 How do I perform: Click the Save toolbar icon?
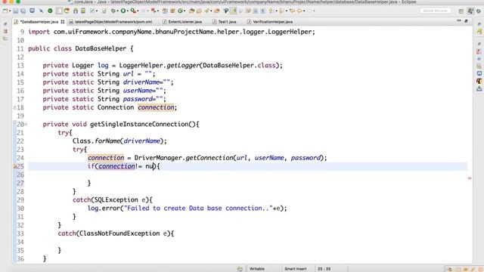(x=15, y=11)
